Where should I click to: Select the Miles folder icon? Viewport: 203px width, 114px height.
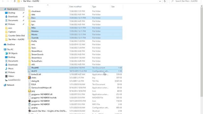point(29,28)
